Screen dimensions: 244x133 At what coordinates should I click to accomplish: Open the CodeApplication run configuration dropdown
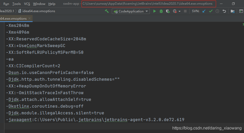pyautogui.click(x=131, y=11)
